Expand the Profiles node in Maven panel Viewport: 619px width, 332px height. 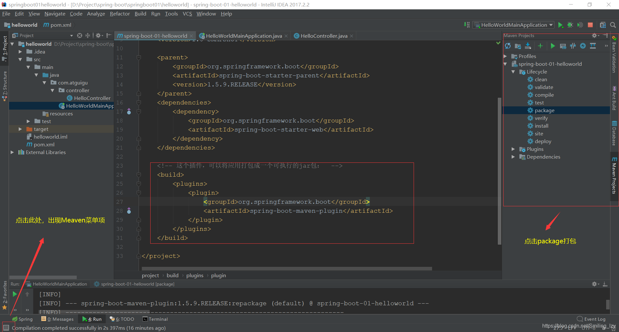[506, 56]
